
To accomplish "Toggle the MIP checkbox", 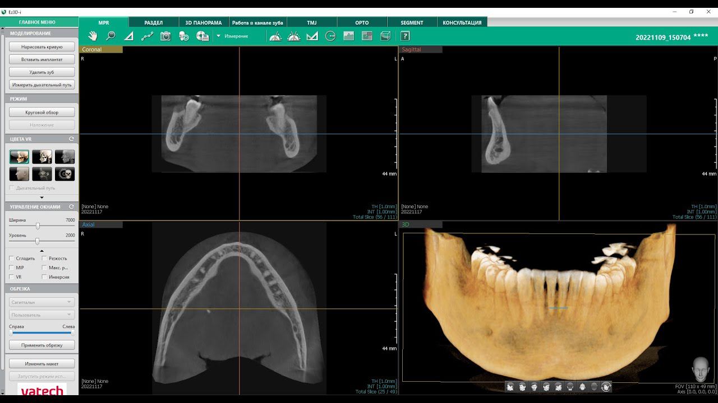I will point(12,268).
